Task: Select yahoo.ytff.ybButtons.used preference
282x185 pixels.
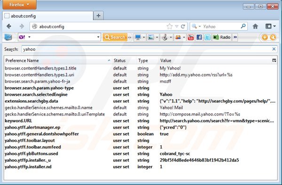Action: [x=141, y=154]
